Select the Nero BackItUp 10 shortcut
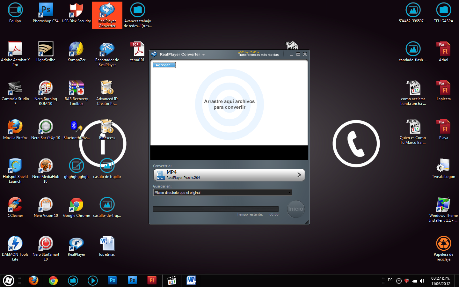 point(46,130)
